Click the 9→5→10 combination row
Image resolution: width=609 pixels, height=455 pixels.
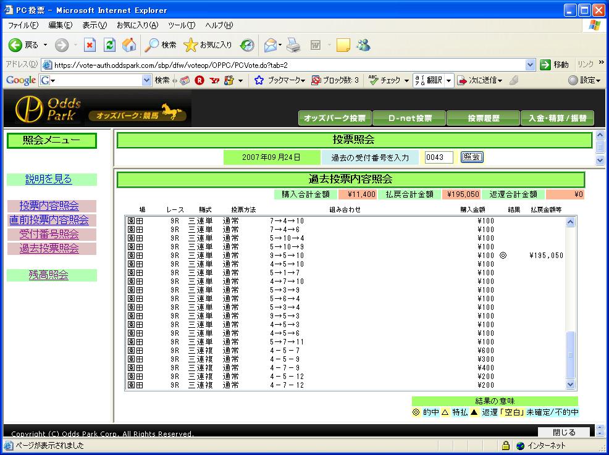[x=287, y=256]
